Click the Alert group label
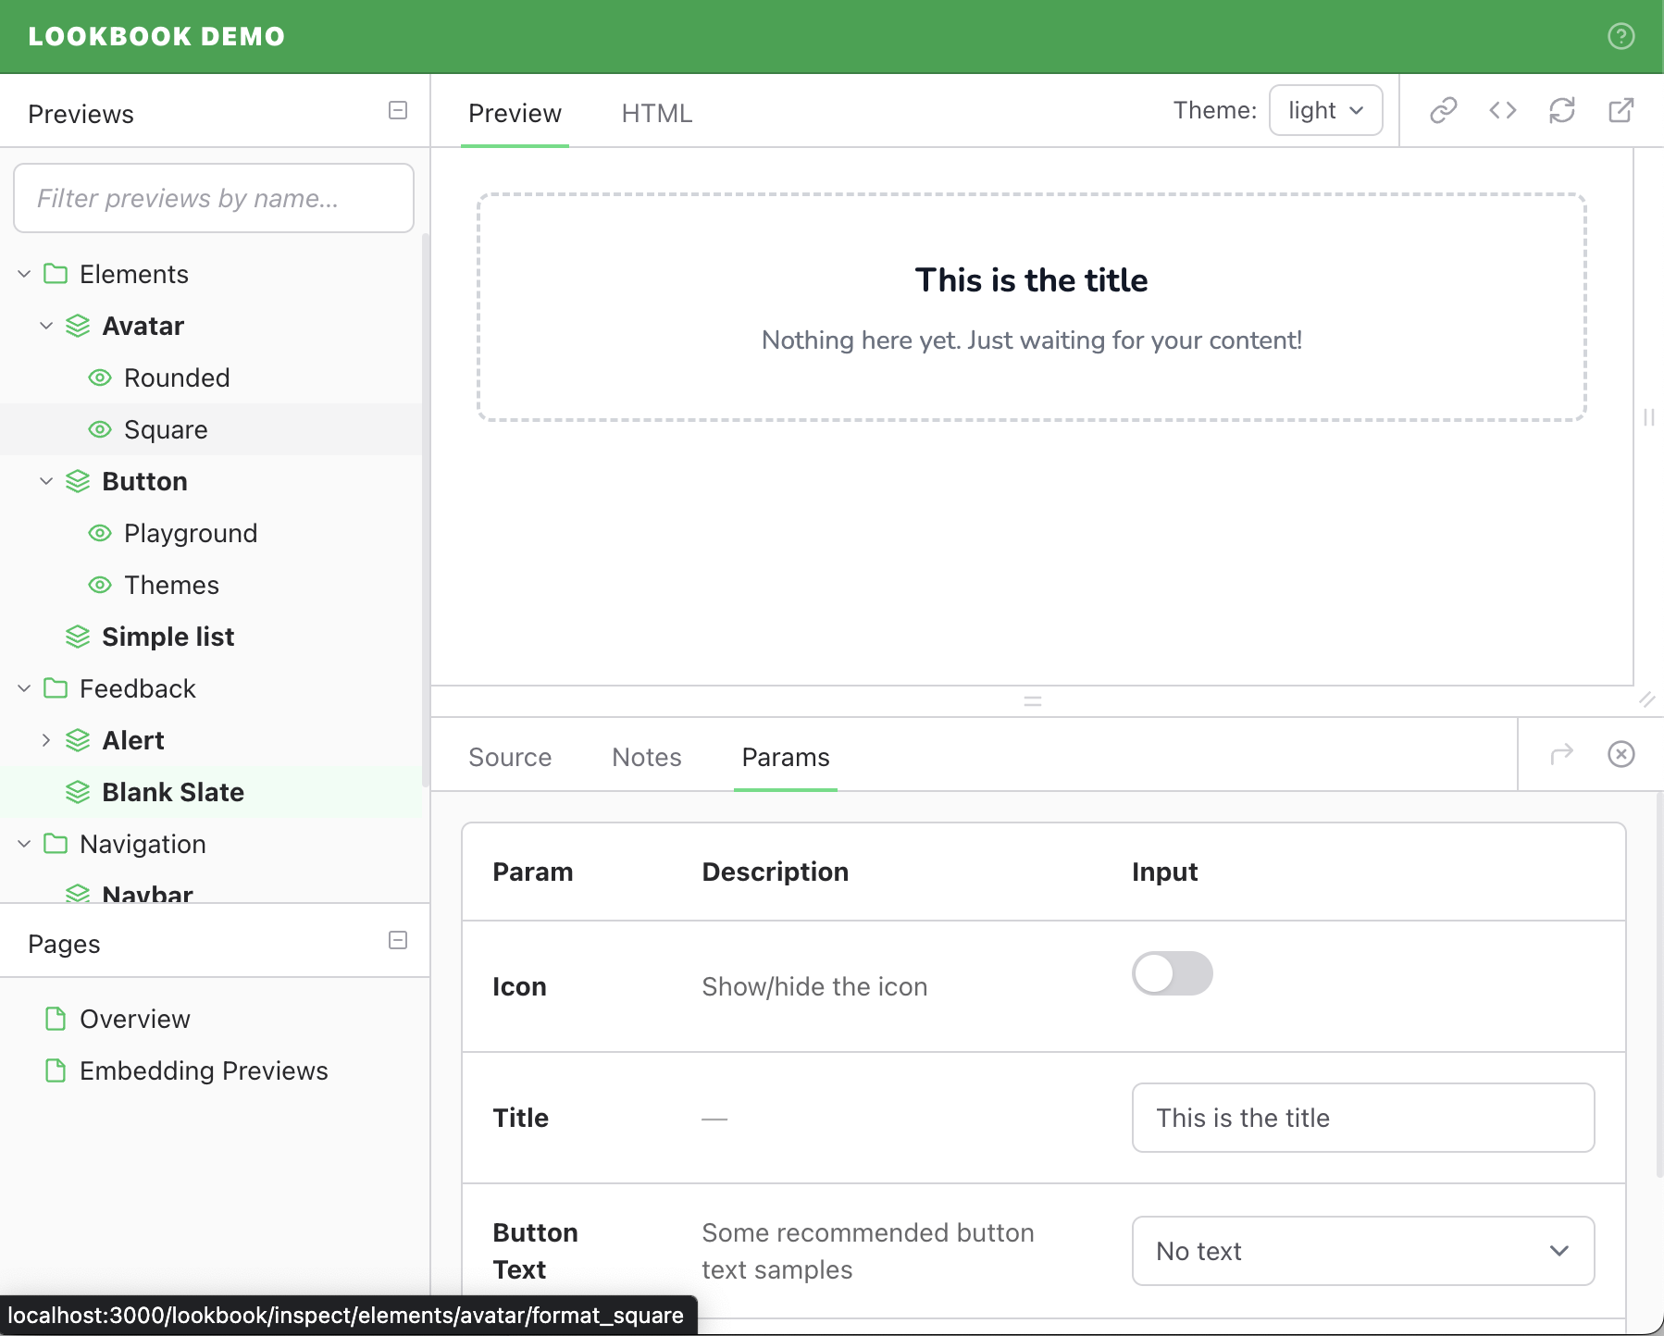This screenshot has height=1336, width=1664. [x=133, y=740]
